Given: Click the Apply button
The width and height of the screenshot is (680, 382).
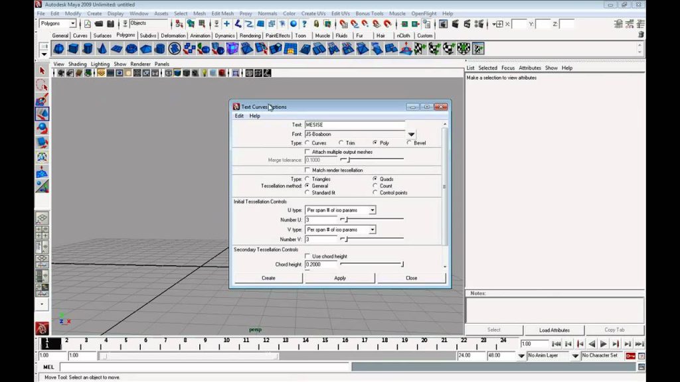Looking at the screenshot, I should 340,278.
